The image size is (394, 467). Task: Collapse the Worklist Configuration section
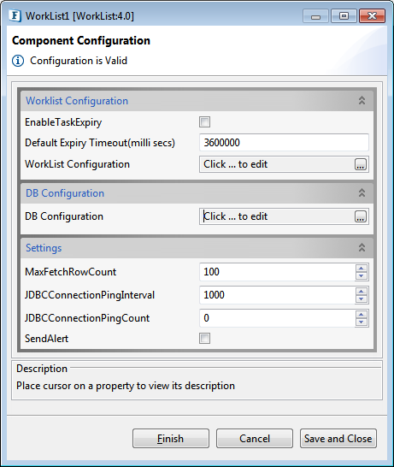point(362,101)
